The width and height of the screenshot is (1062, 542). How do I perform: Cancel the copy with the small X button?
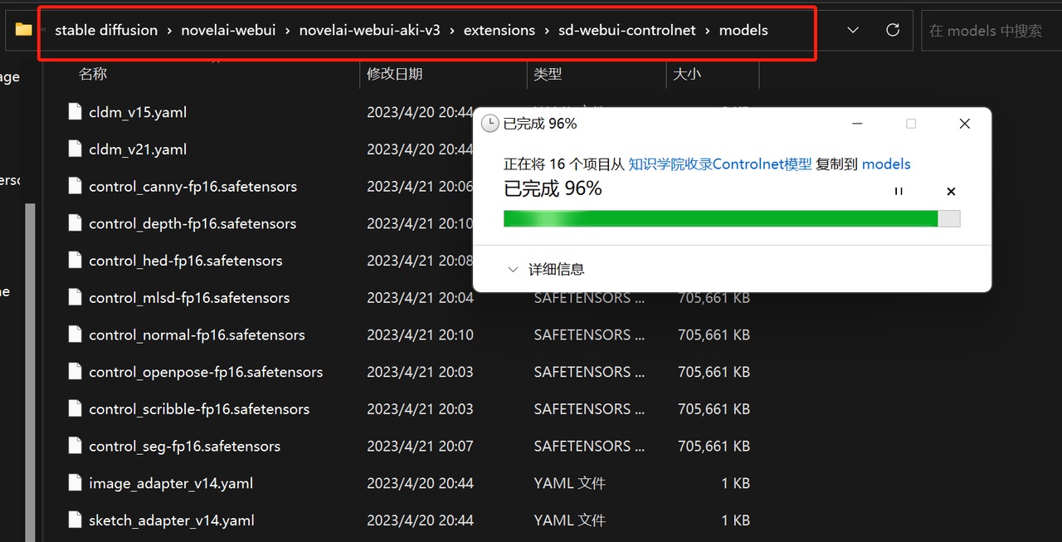[x=951, y=192]
